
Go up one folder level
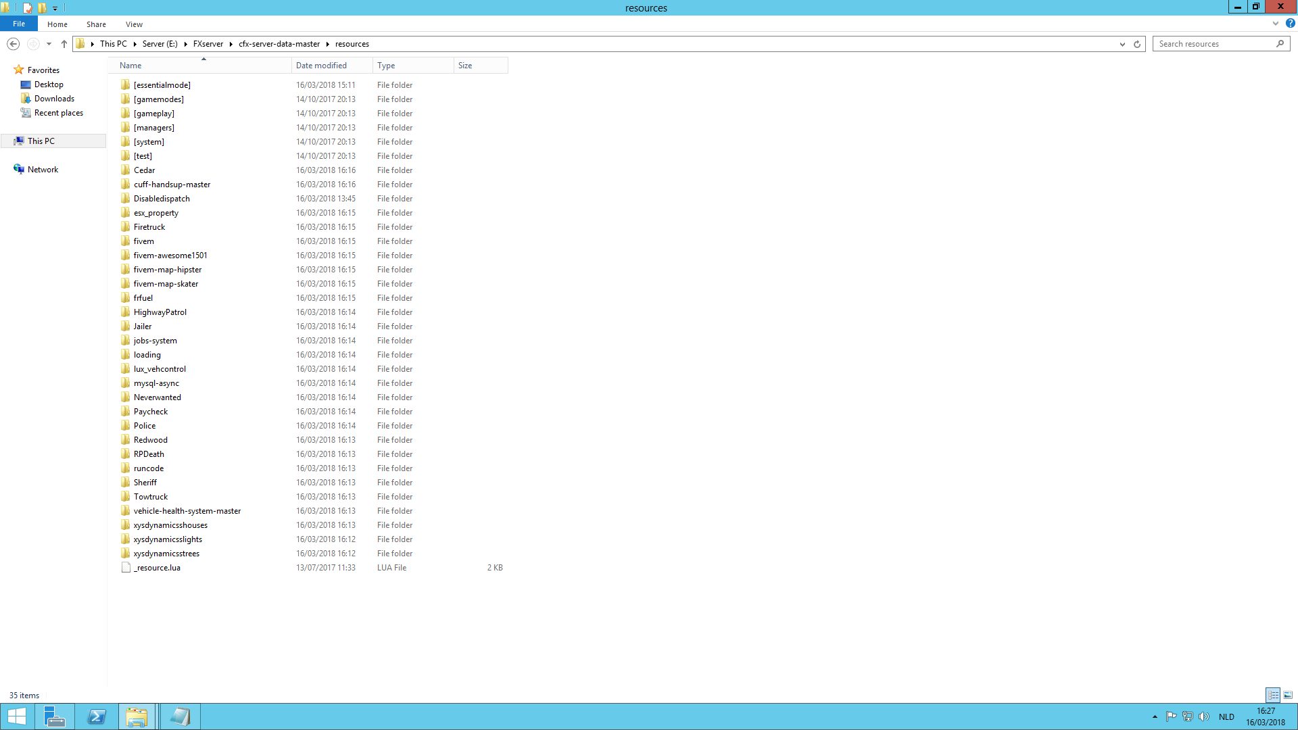[x=64, y=44]
